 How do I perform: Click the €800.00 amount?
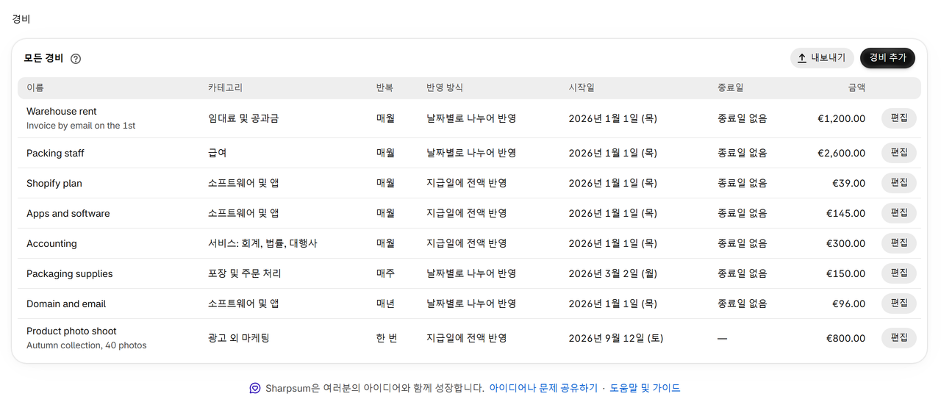coord(845,338)
